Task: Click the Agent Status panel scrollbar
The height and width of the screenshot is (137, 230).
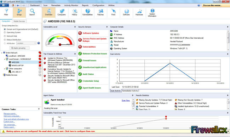Action: click(x=133, y=104)
